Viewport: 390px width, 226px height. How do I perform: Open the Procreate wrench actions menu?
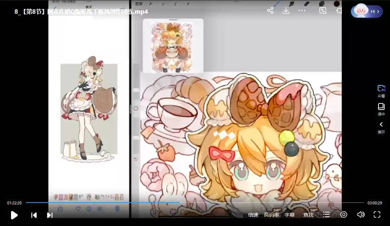(151, 4)
